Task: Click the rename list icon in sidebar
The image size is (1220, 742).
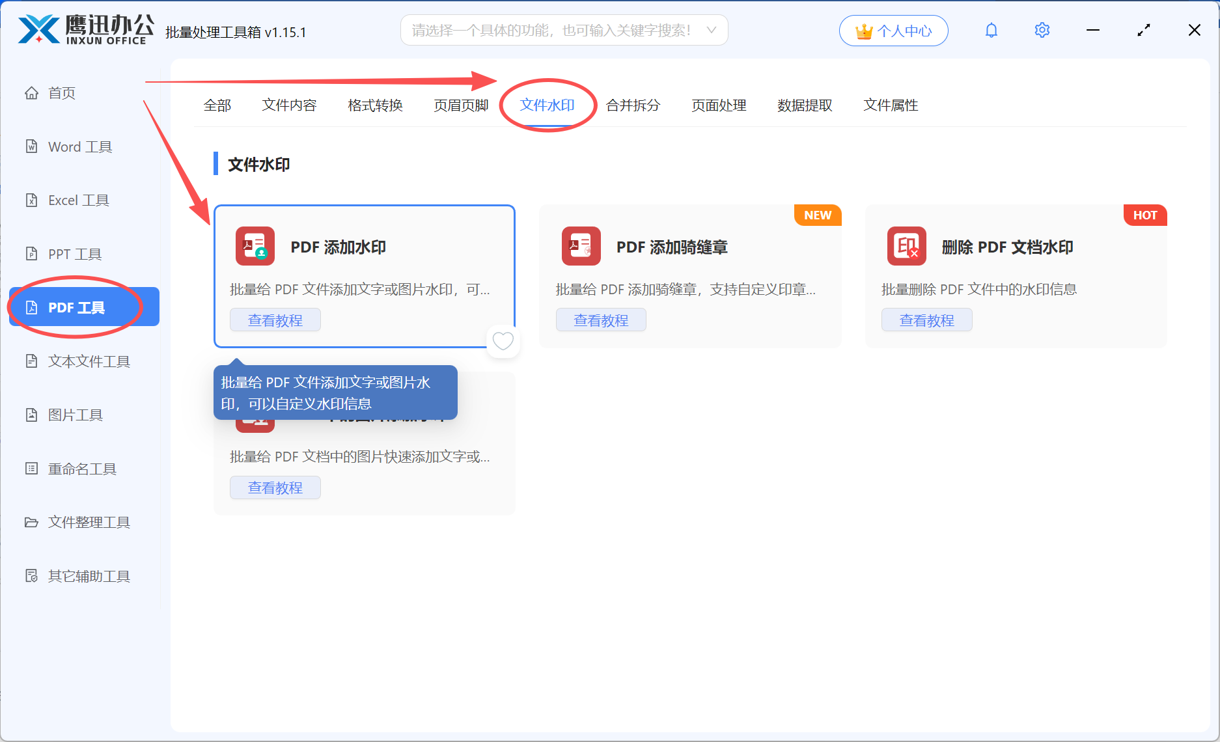Action: coord(31,468)
